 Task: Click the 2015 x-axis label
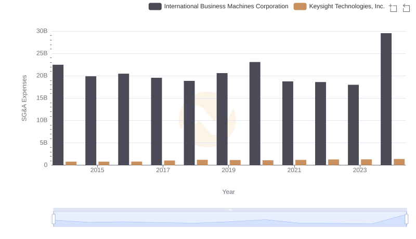[97, 170]
